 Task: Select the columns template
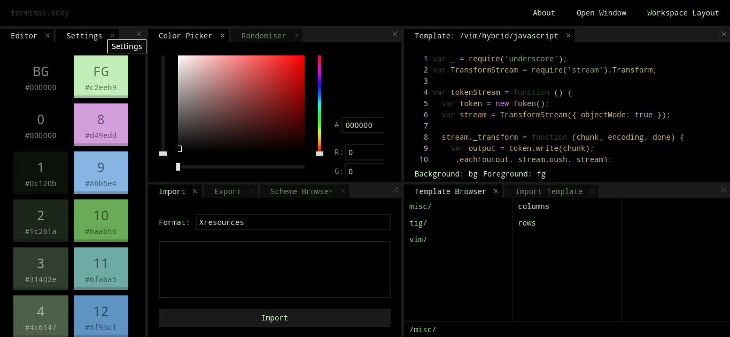coord(533,206)
